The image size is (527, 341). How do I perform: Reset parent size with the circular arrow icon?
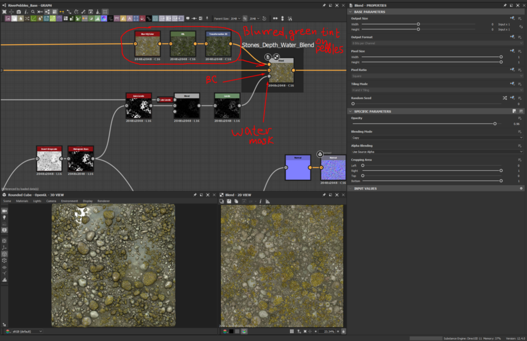coord(264,19)
